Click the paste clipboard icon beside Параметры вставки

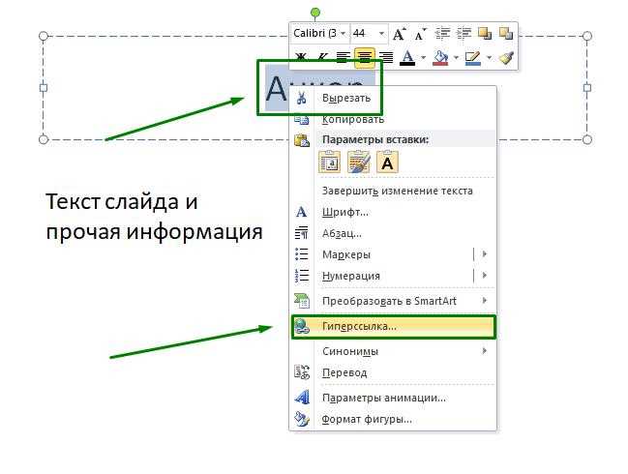pyautogui.click(x=302, y=140)
